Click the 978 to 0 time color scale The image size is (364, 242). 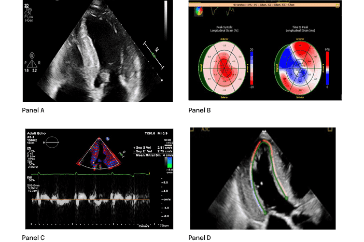327,68
